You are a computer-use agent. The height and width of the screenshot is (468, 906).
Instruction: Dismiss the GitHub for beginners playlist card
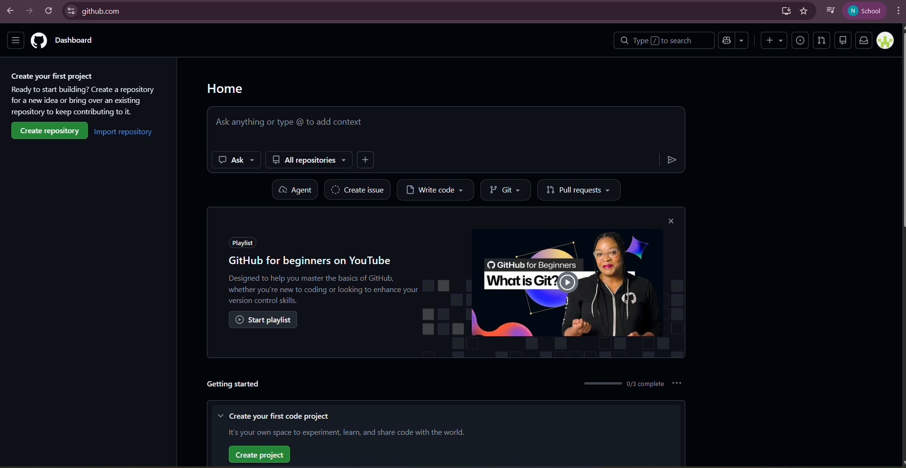(x=671, y=221)
